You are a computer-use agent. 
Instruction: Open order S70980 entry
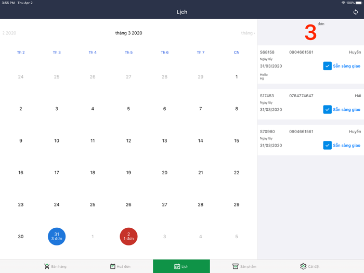310,140
